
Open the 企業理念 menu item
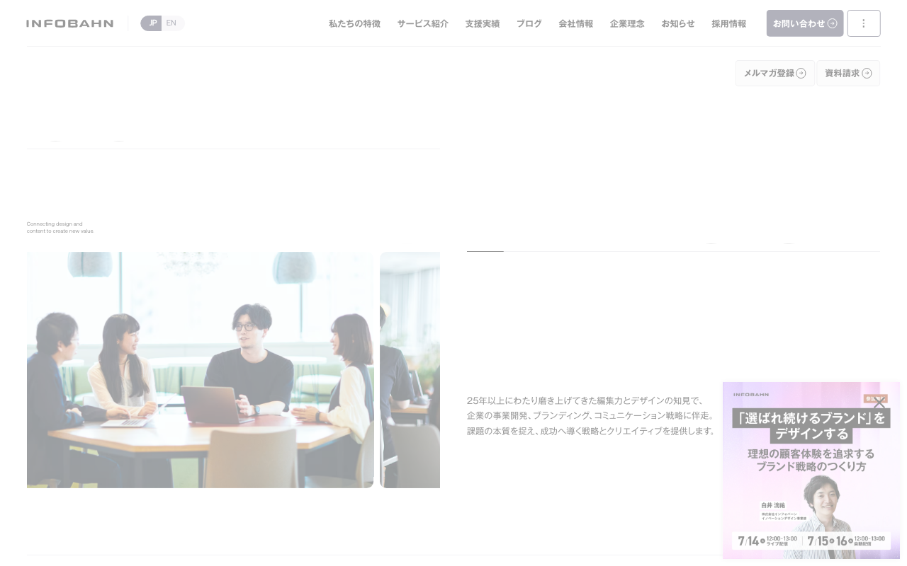pos(627,23)
